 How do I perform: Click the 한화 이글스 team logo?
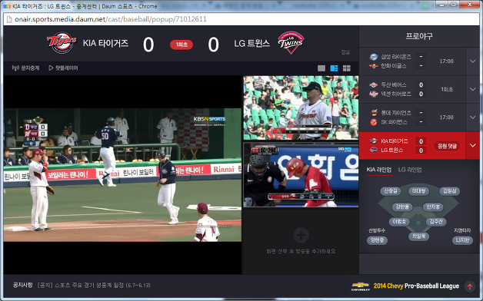[x=373, y=66]
